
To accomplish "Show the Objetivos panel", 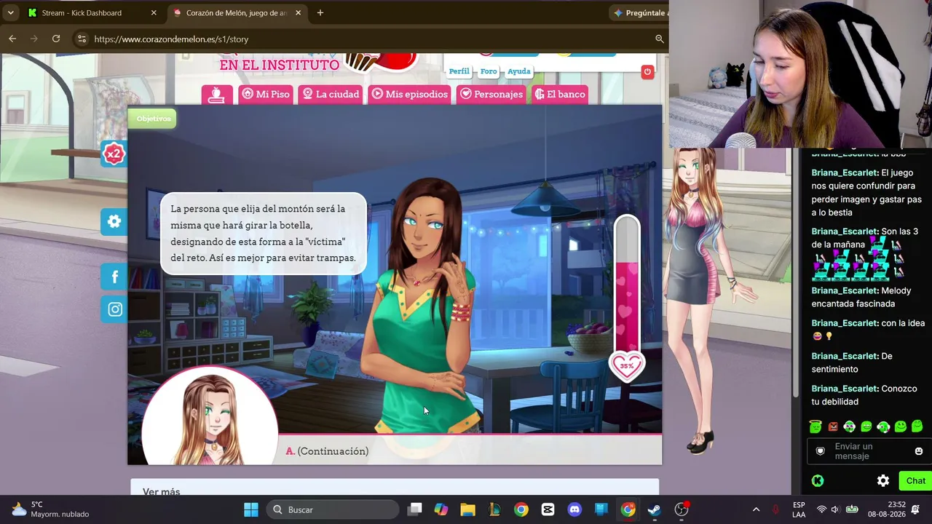I will [x=154, y=119].
